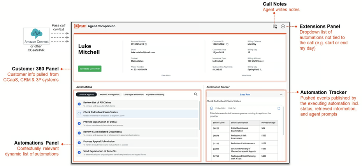Click Periodontal Risk Assessment description cell

point(244,136)
